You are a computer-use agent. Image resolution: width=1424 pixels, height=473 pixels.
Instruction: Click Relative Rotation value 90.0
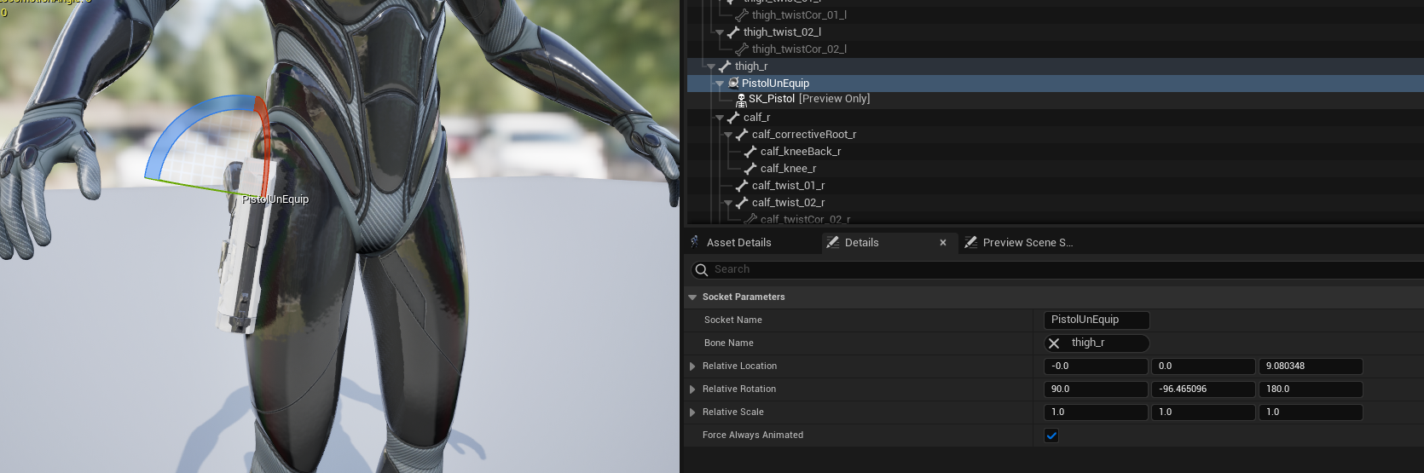coord(1096,389)
